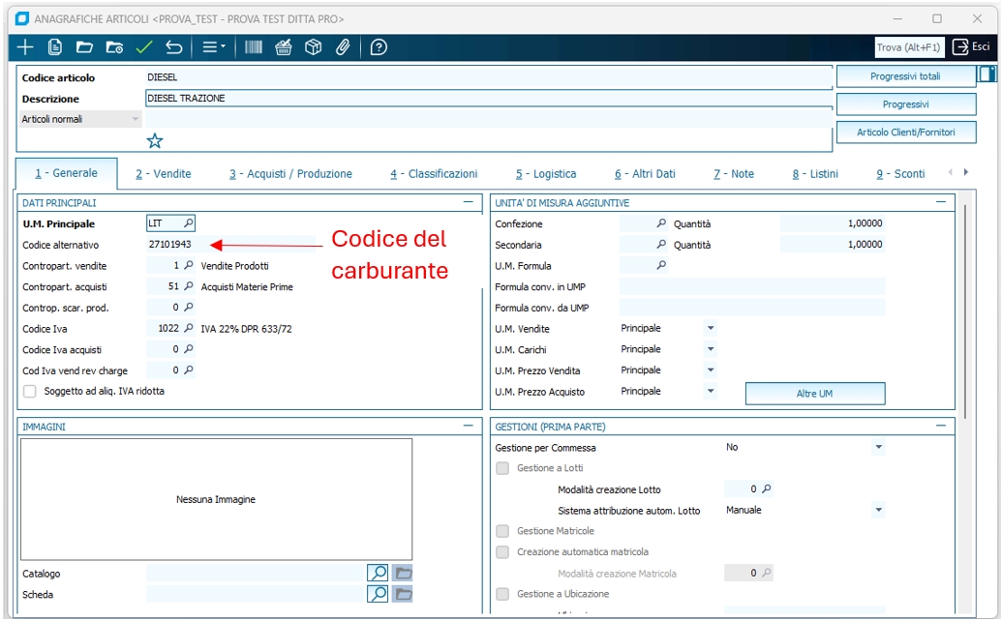Click the green checkmark save icon
The height and width of the screenshot is (621, 1002).
point(144,47)
